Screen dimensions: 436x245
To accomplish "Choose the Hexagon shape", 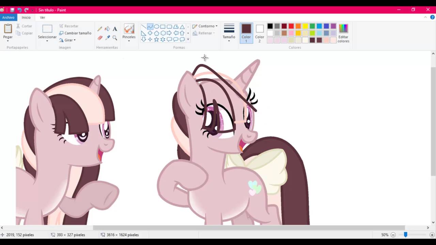I will click(x=163, y=33).
